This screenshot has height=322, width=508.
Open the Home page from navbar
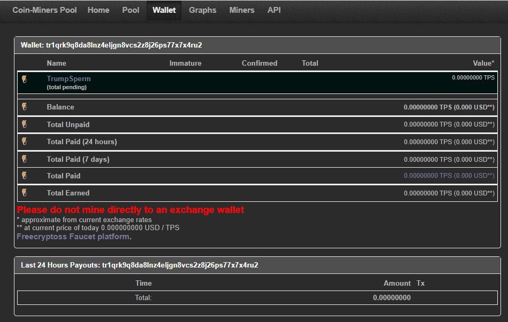[x=98, y=10]
